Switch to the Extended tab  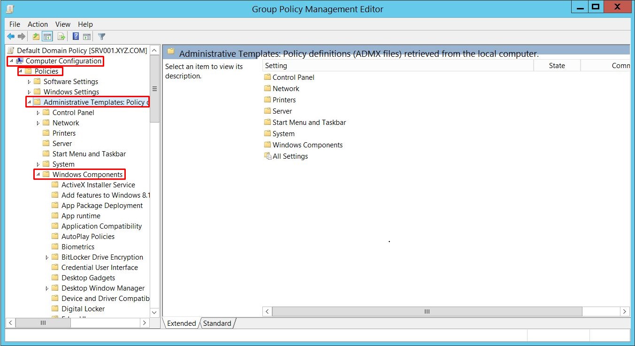181,323
